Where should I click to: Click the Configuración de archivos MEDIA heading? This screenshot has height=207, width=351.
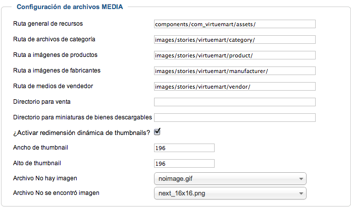(70, 7)
